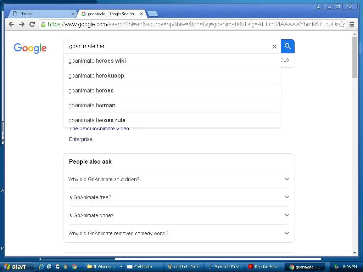Viewport: 363px width, 272px height.
Task: Click the URL address bar
Action: pos(192,24)
